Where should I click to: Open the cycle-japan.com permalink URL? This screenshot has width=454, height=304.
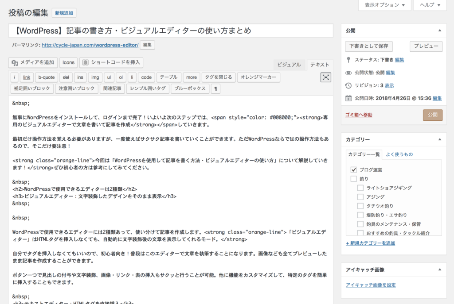point(90,45)
